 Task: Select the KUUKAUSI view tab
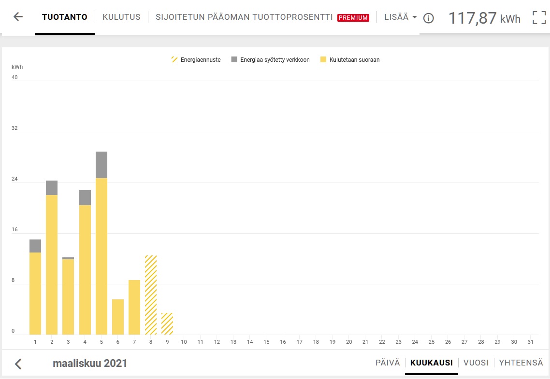click(x=432, y=363)
